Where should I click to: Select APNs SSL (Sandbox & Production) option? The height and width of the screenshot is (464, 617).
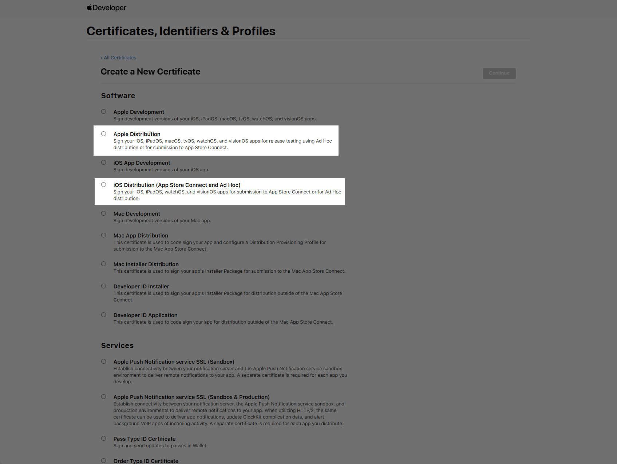104,397
